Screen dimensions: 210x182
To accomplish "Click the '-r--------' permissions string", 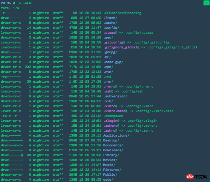I will coord(11,13).
